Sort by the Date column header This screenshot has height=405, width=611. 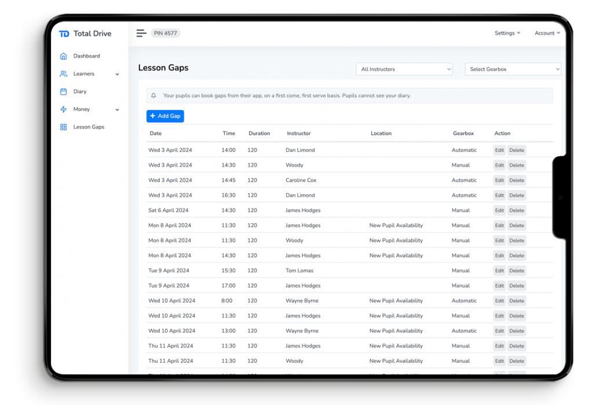tap(155, 133)
